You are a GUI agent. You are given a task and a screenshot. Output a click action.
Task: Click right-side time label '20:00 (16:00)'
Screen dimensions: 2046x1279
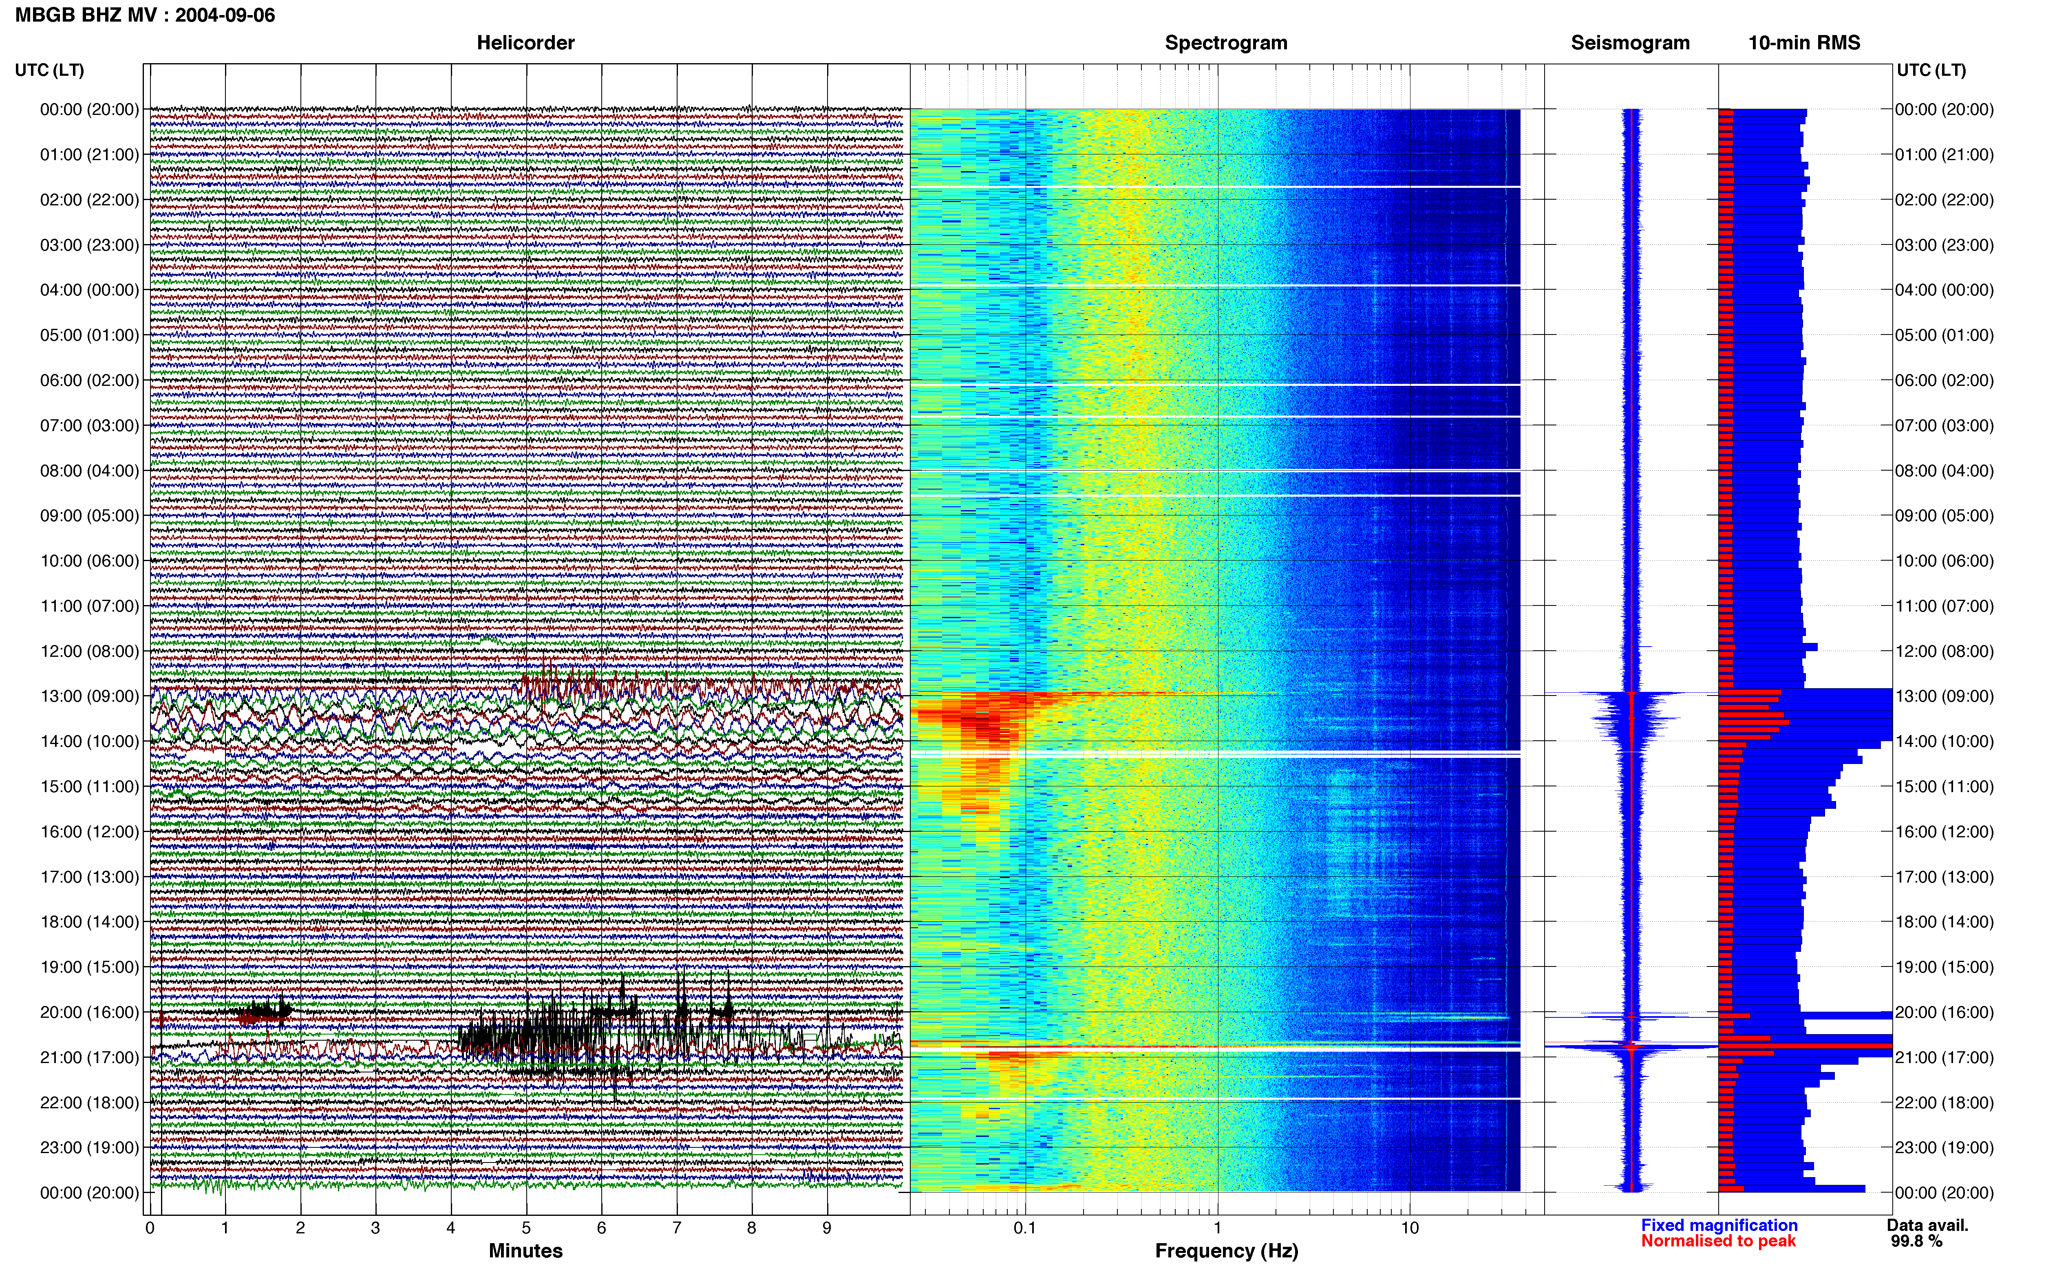tap(1944, 1013)
